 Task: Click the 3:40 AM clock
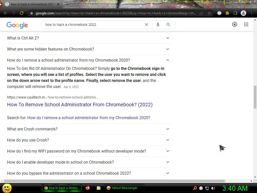[235, 188]
